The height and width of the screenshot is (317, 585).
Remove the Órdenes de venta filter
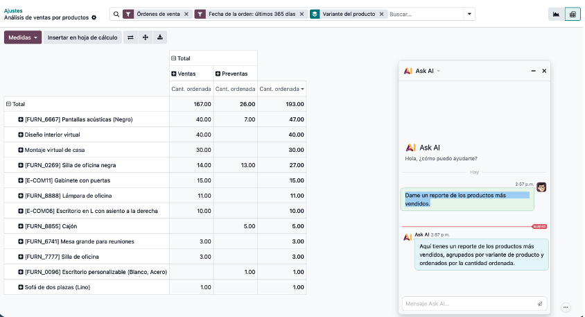click(186, 14)
